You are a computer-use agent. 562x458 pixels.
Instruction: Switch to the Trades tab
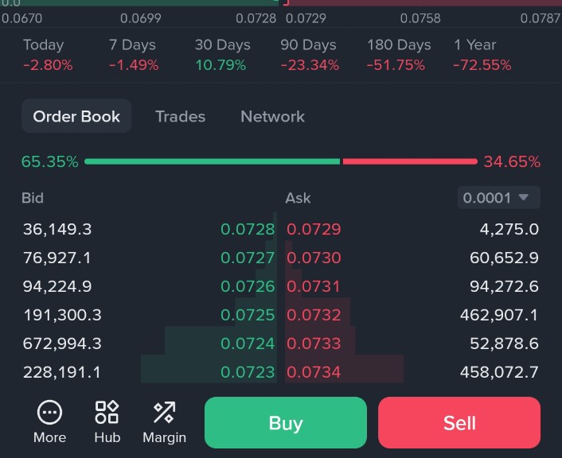(x=180, y=116)
